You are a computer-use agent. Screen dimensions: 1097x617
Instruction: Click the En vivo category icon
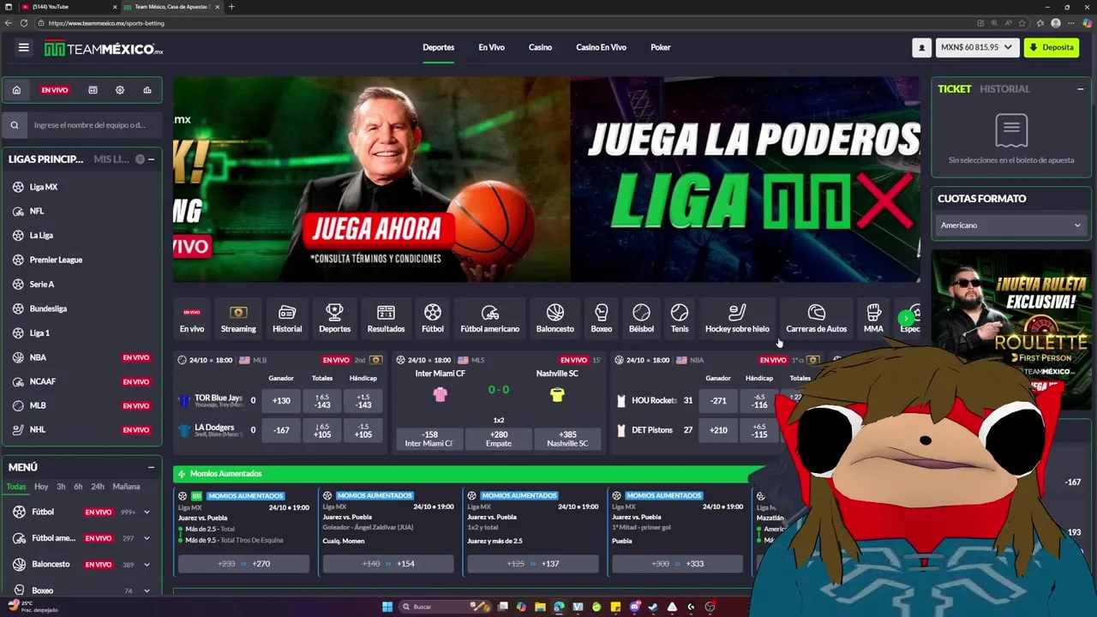coord(192,318)
